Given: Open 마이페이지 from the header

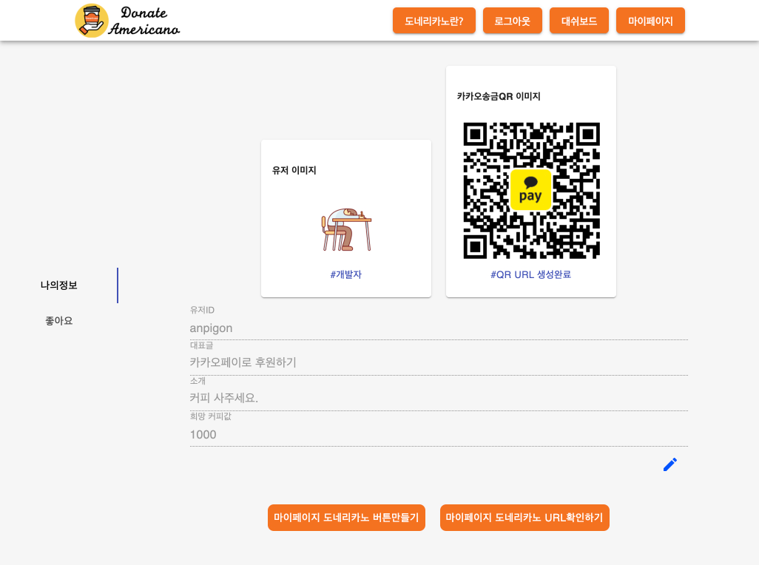Looking at the screenshot, I should click(x=650, y=21).
